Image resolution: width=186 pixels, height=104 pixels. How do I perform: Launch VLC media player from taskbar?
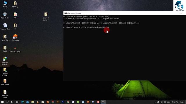[x=37, y=102]
